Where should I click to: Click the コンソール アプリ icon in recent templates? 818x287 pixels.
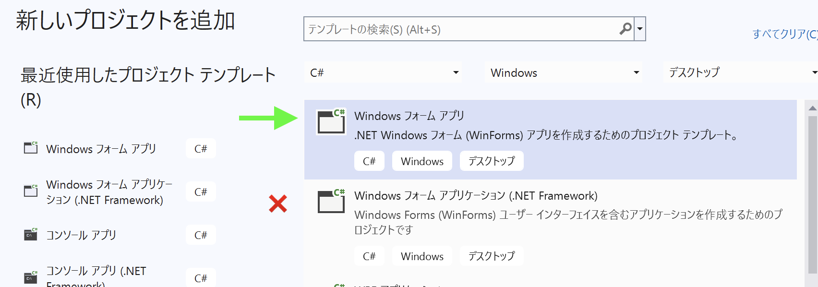point(30,235)
